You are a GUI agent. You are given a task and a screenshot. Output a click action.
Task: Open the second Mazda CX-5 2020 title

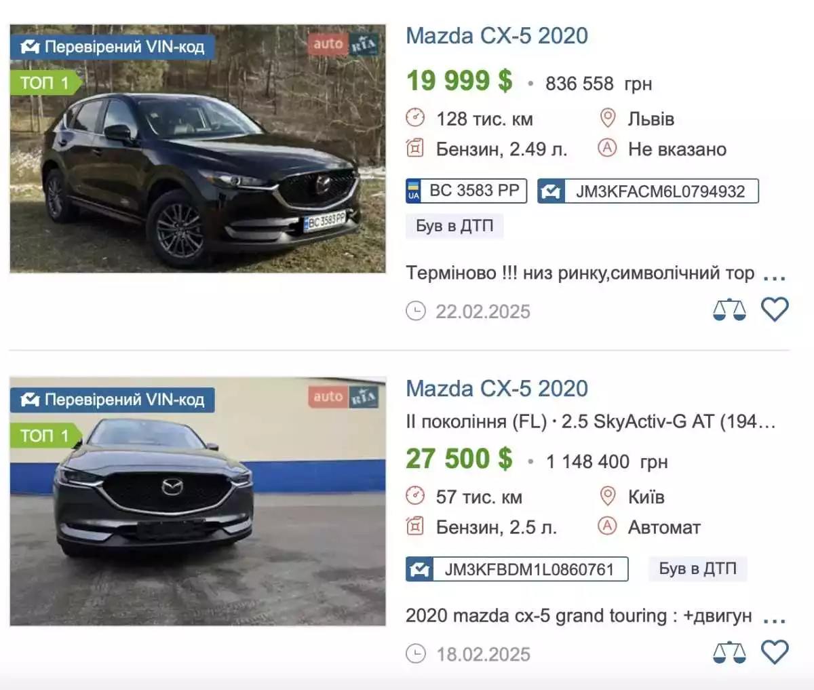(x=497, y=389)
